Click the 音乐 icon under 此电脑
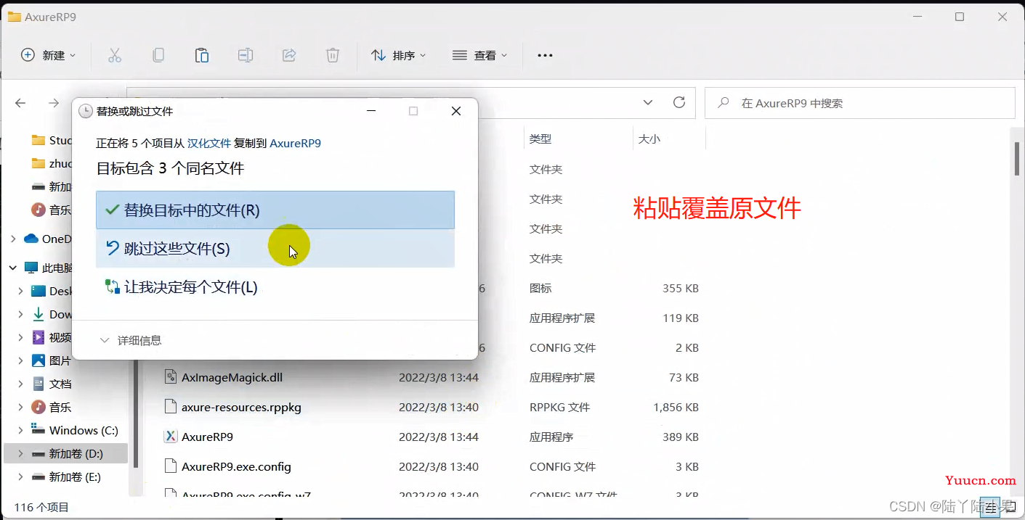Viewport: 1025px width, 520px height. [39, 407]
